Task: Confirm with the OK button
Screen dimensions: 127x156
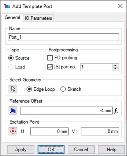Action: [x=51, y=149]
